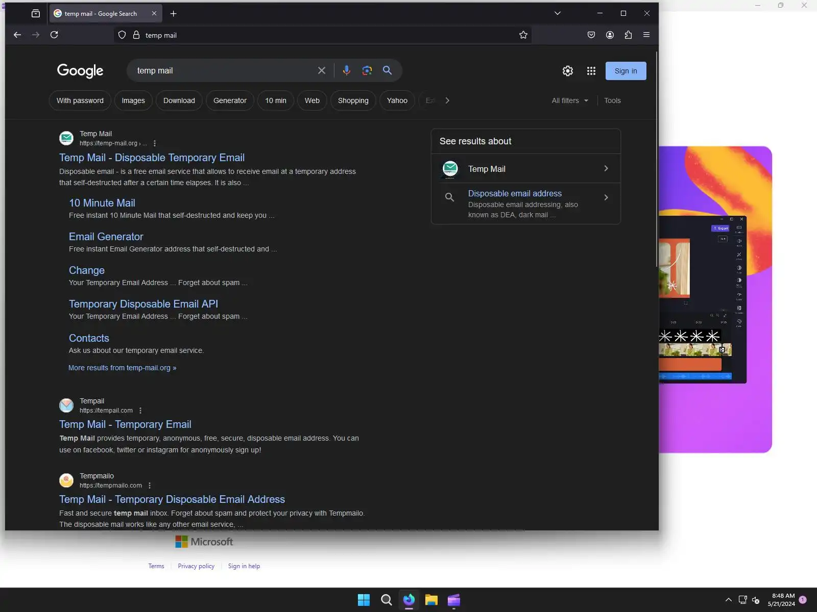Viewport: 817px width, 612px height.
Task: Click the Sign in button
Action: [x=626, y=71]
